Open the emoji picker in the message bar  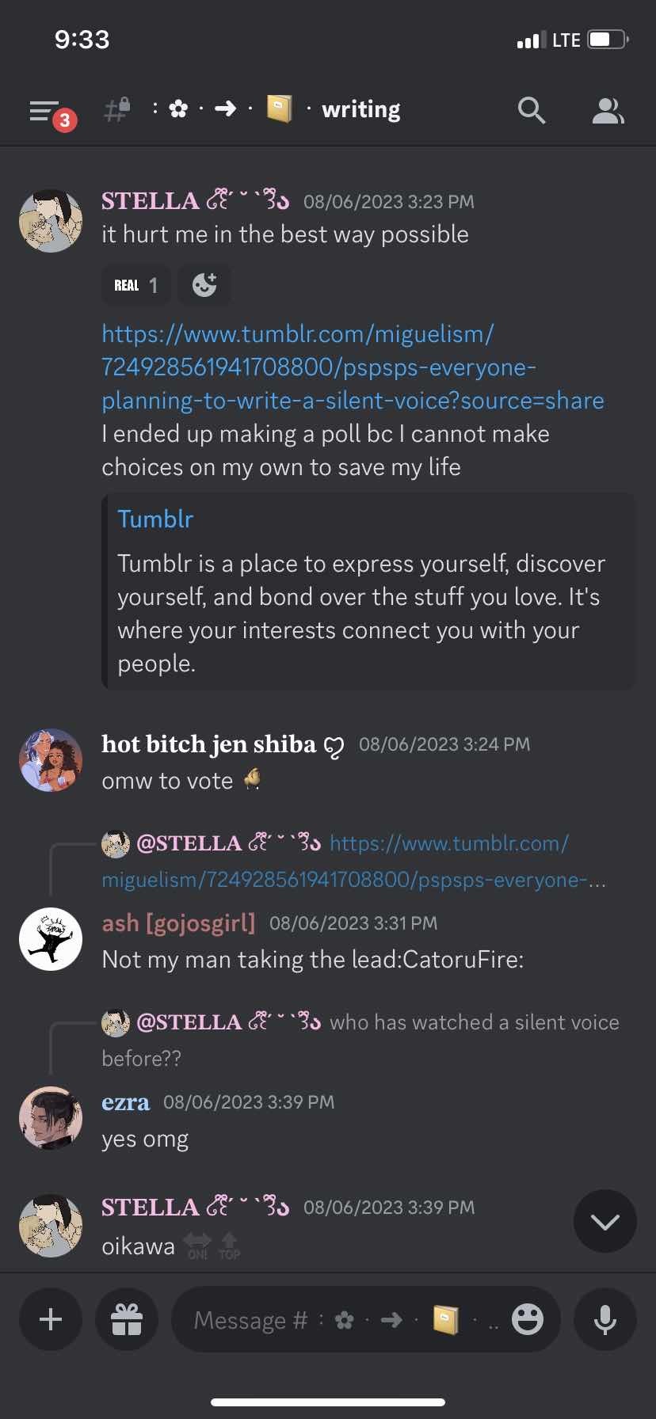(x=527, y=1319)
